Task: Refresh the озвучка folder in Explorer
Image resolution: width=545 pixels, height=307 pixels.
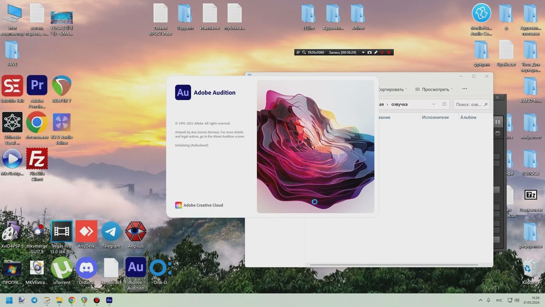Action: point(444,104)
